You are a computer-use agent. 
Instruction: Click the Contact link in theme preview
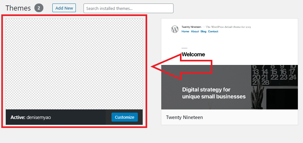213,32
